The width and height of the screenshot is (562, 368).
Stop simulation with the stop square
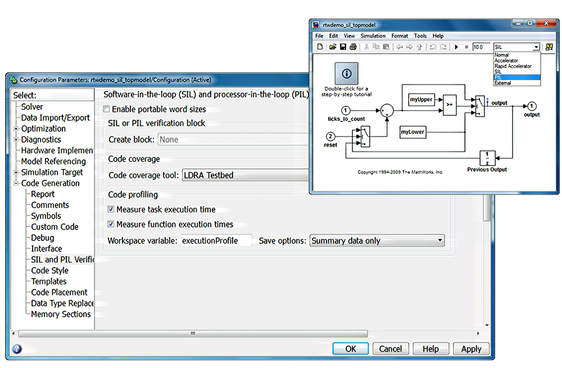[466, 47]
